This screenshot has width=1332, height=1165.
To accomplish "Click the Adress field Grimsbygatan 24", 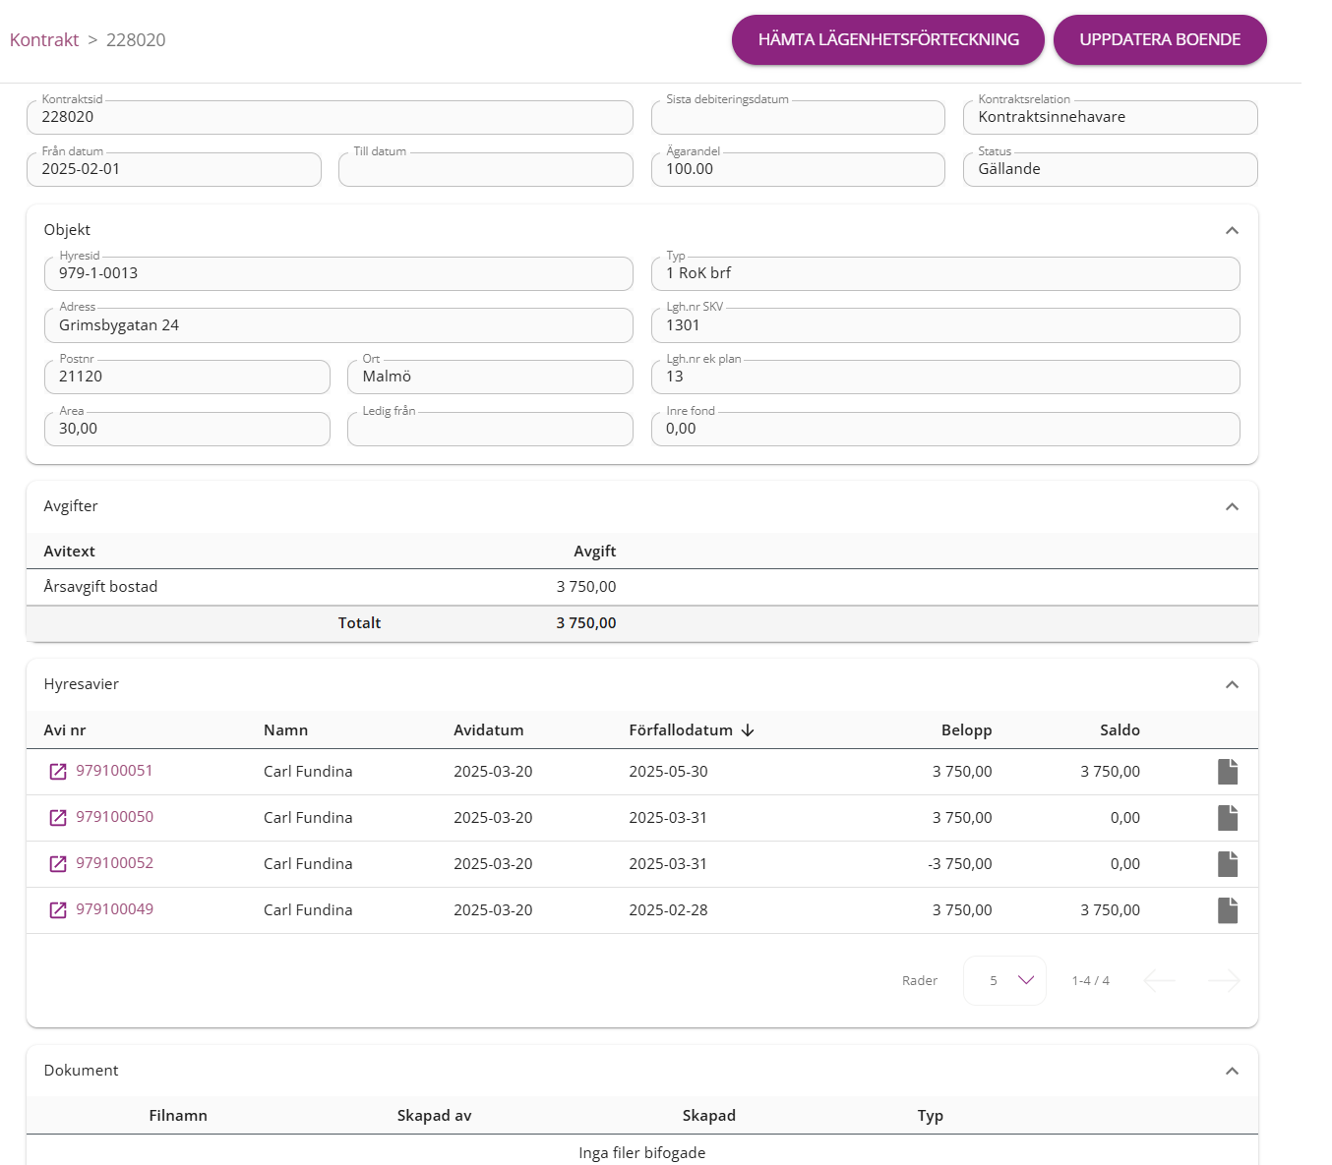I will click(338, 325).
